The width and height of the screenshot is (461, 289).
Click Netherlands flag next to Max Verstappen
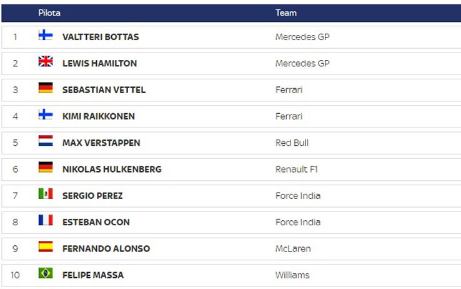point(46,141)
